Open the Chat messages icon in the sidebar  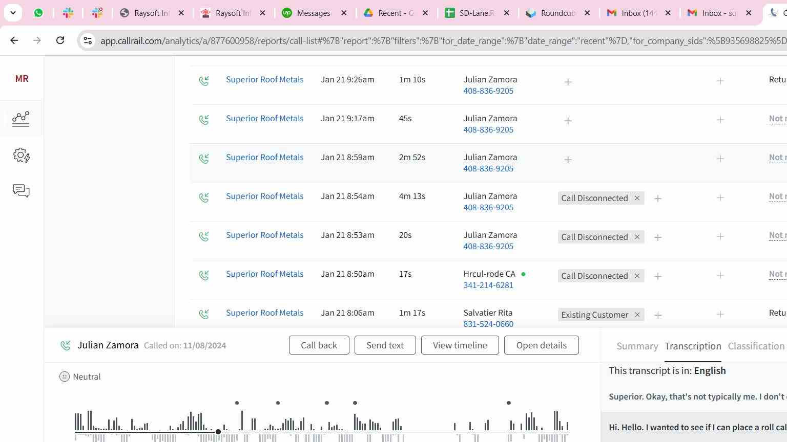click(21, 191)
